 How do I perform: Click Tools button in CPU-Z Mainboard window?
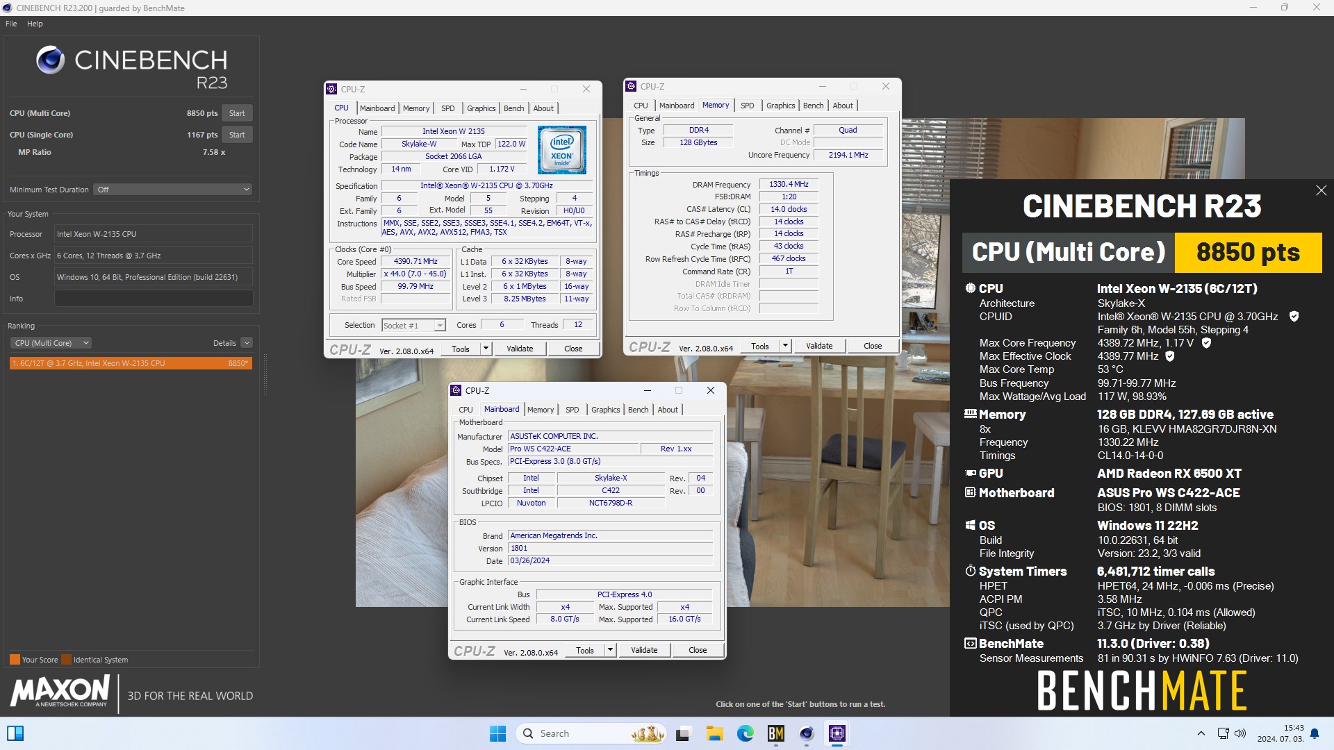coord(585,651)
